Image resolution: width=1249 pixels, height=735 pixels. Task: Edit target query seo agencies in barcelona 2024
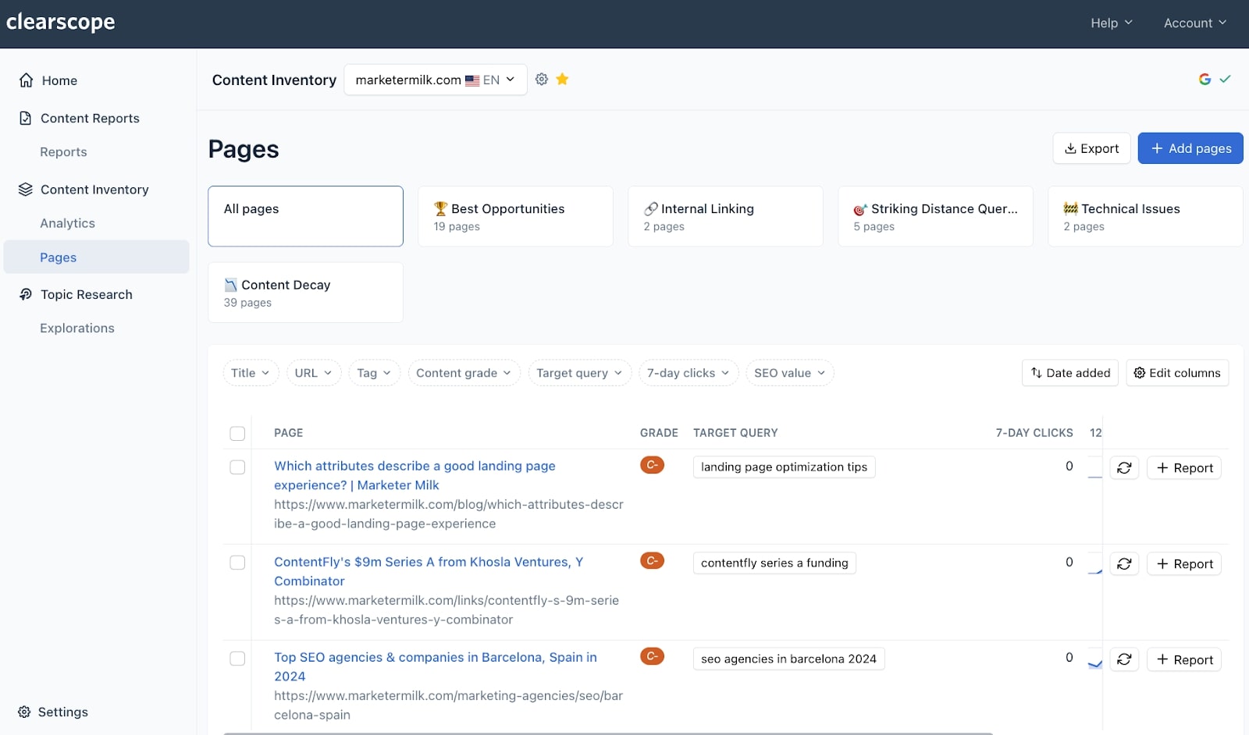point(788,659)
